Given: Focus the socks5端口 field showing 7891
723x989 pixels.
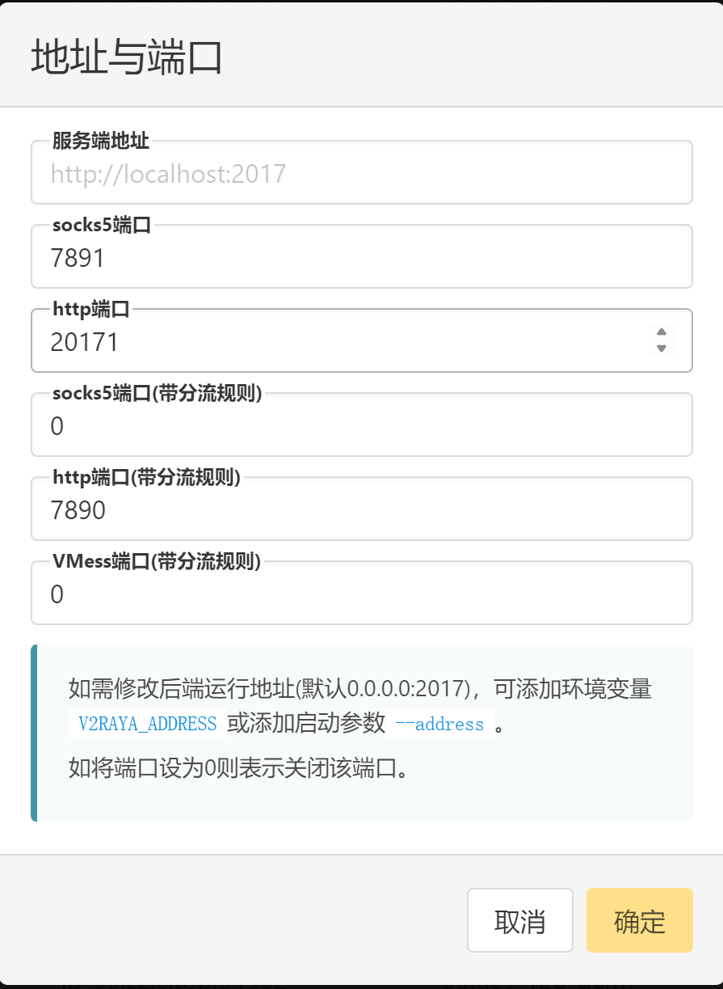Looking at the screenshot, I should coord(362,257).
